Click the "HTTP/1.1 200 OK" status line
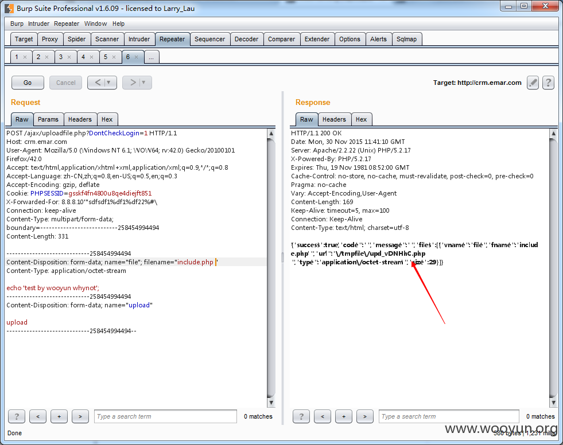The height and width of the screenshot is (445, 563). (316, 133)
